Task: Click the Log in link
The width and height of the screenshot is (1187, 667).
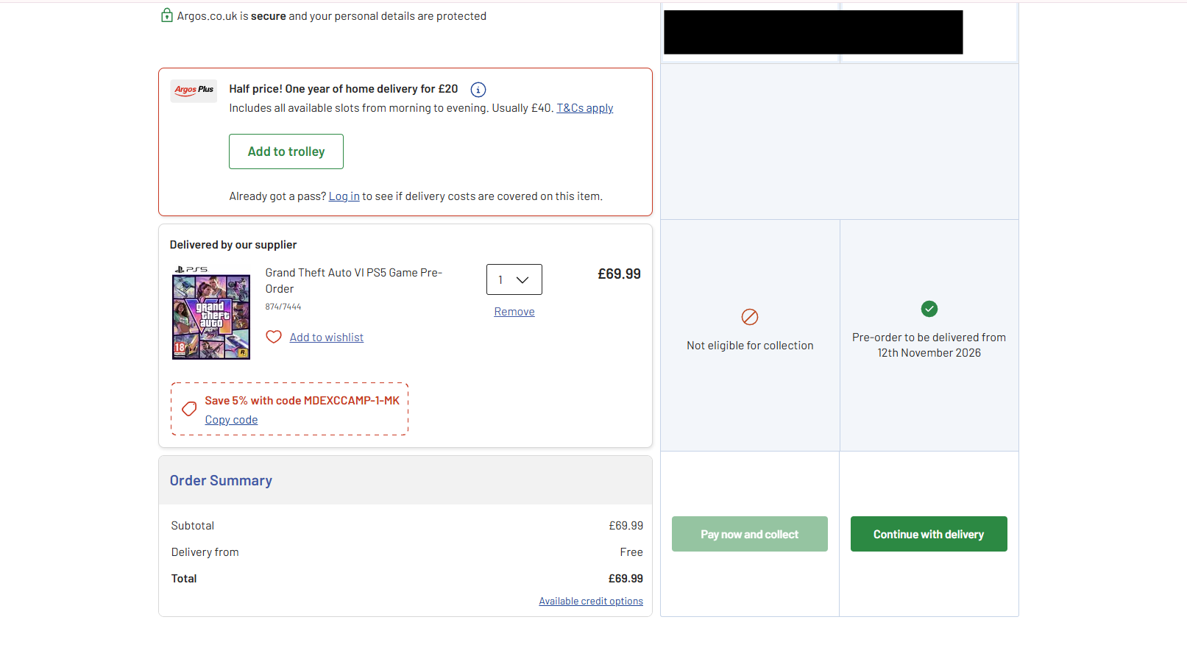Action: 344,196
